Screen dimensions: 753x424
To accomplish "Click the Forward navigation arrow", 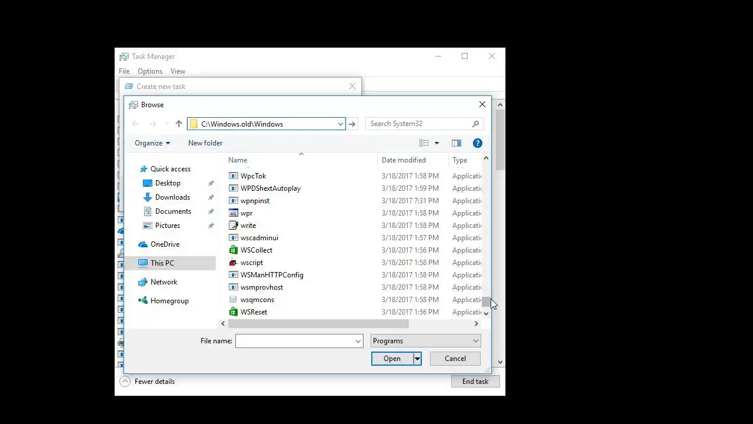I will pos(153,124).
